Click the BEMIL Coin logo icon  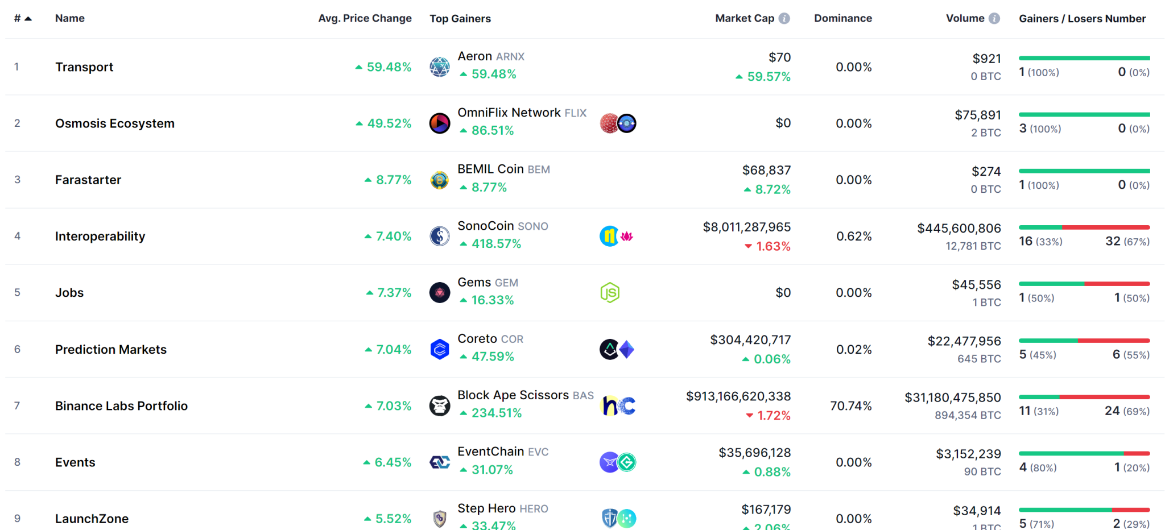pos(439,180)
